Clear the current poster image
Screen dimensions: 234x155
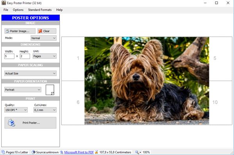pyautogui.click(x=47, y=31)
